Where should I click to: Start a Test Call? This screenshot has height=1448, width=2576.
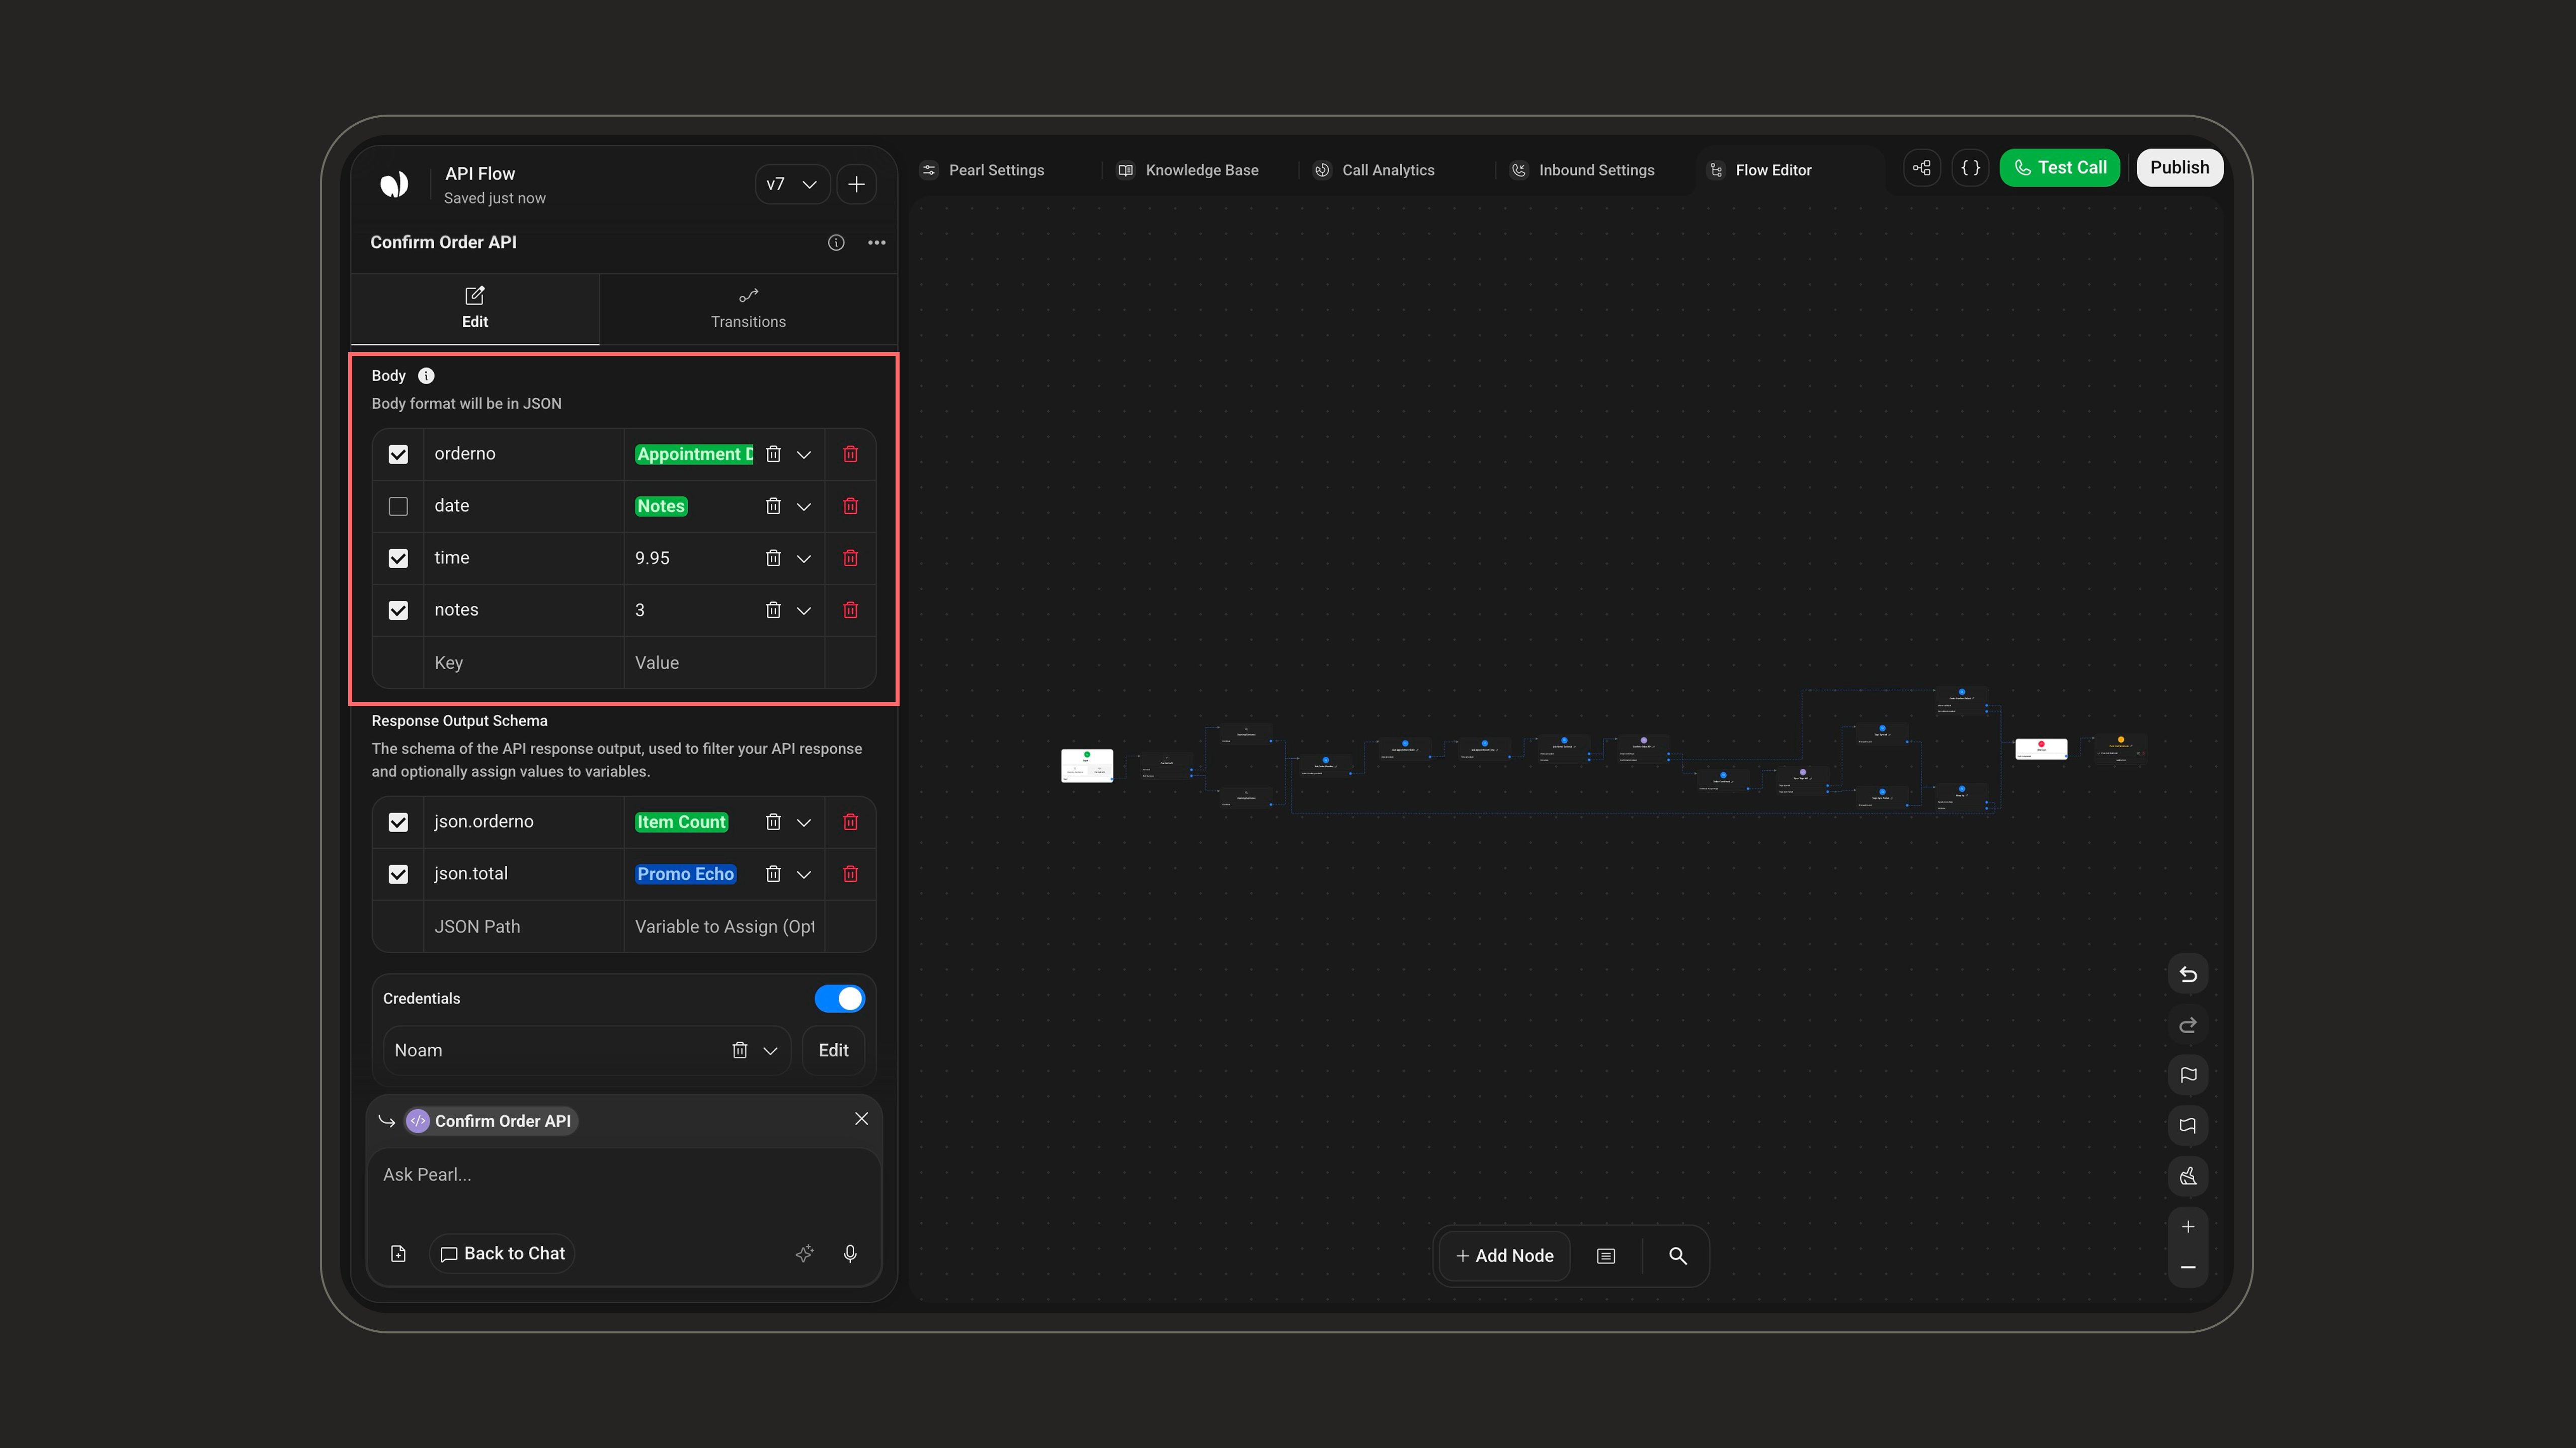(2060, 168)
